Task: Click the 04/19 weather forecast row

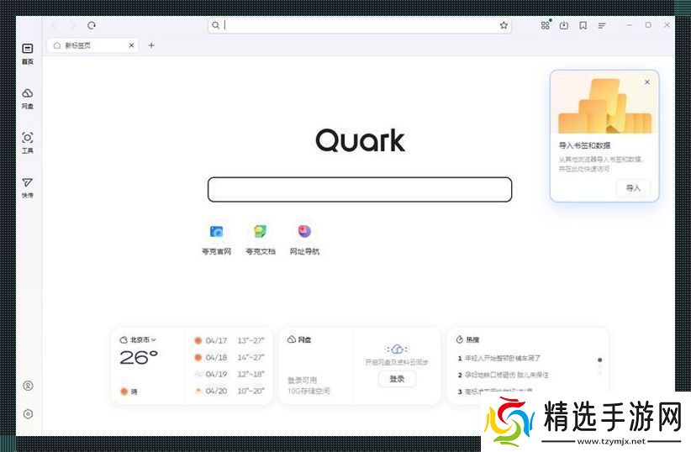Action: [x=229, y=374]
